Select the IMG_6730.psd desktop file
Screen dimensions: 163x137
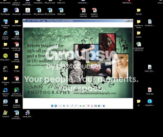(x=50, y=11)
